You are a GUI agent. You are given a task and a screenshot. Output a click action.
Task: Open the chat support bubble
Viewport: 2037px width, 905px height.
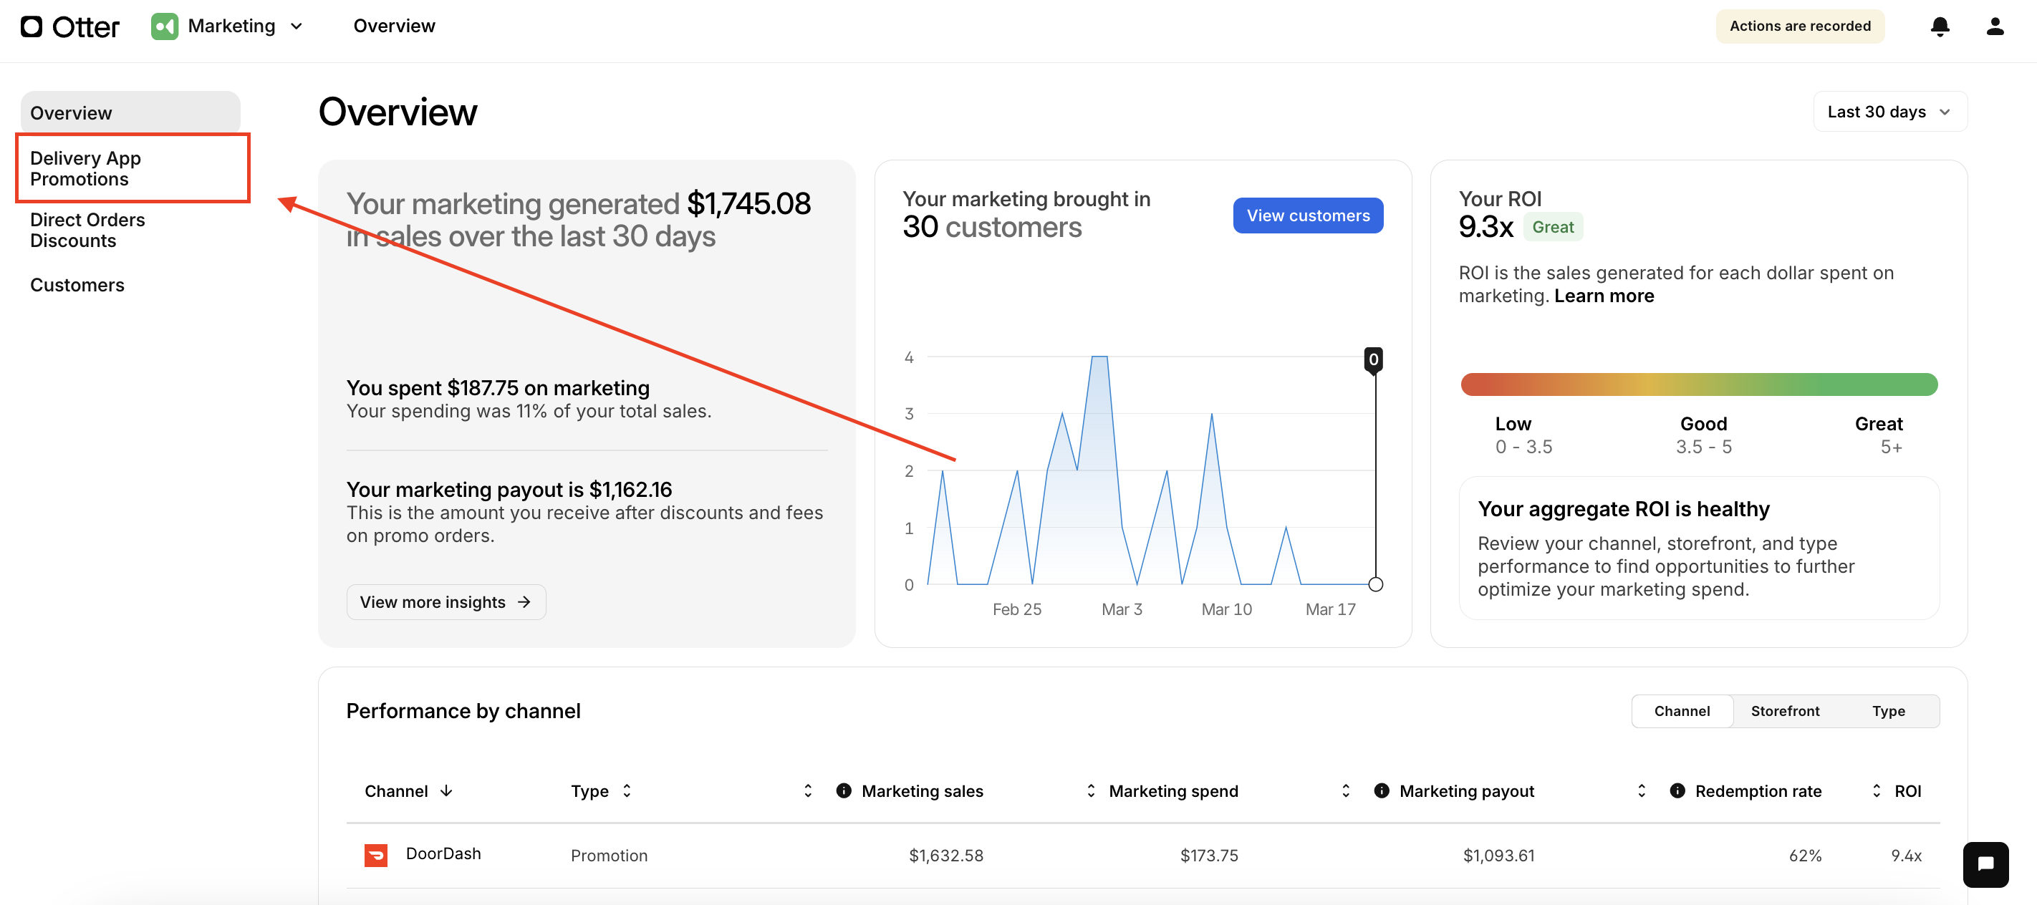pyautogui.click(x=1985, y=864)
